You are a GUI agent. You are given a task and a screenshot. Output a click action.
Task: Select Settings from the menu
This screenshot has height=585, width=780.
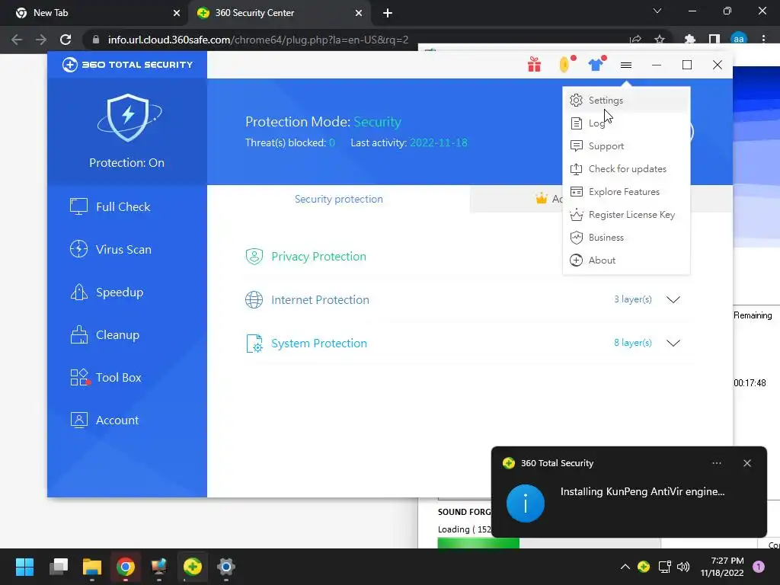tap(626, 100)
